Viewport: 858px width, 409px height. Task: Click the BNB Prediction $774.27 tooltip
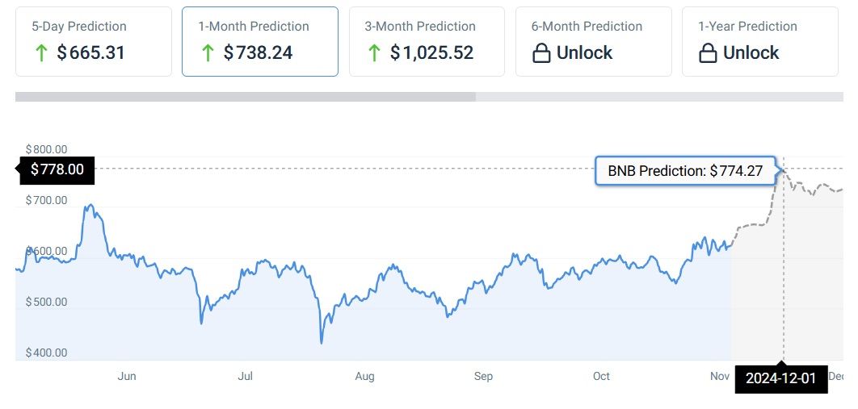(x=685, y=171)
